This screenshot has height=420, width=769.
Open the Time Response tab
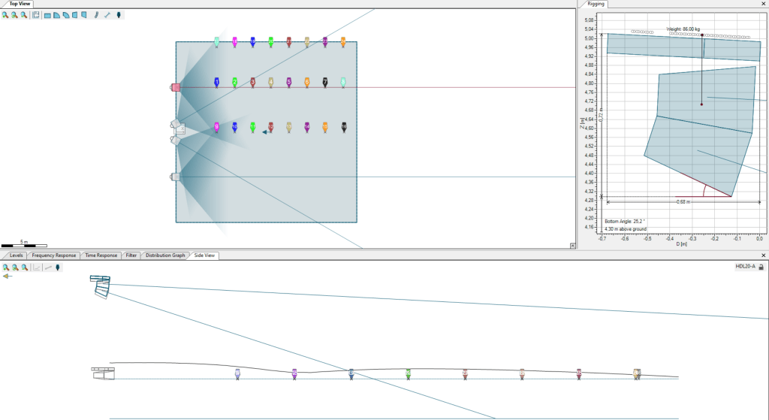(101, 255)
